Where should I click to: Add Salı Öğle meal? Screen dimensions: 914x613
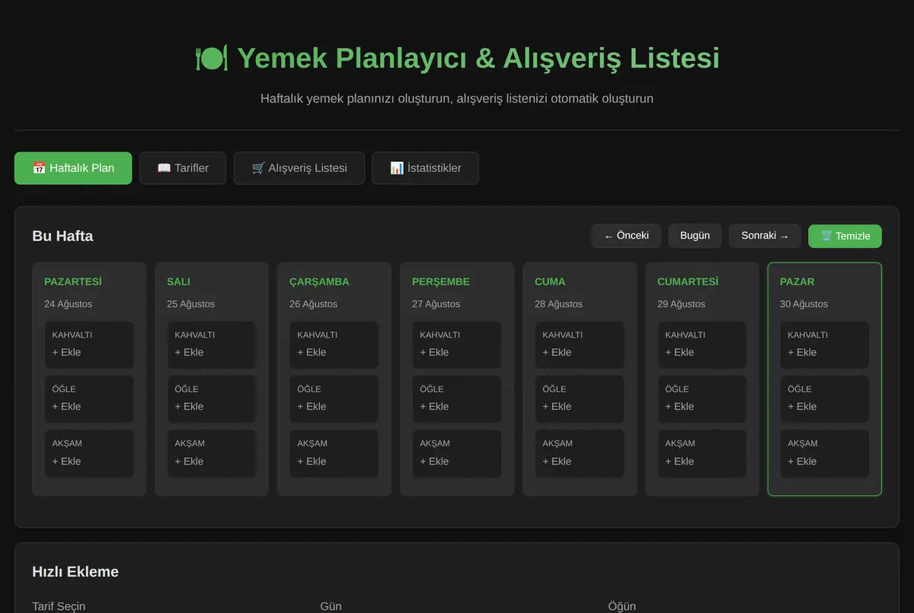click(212, 399)
